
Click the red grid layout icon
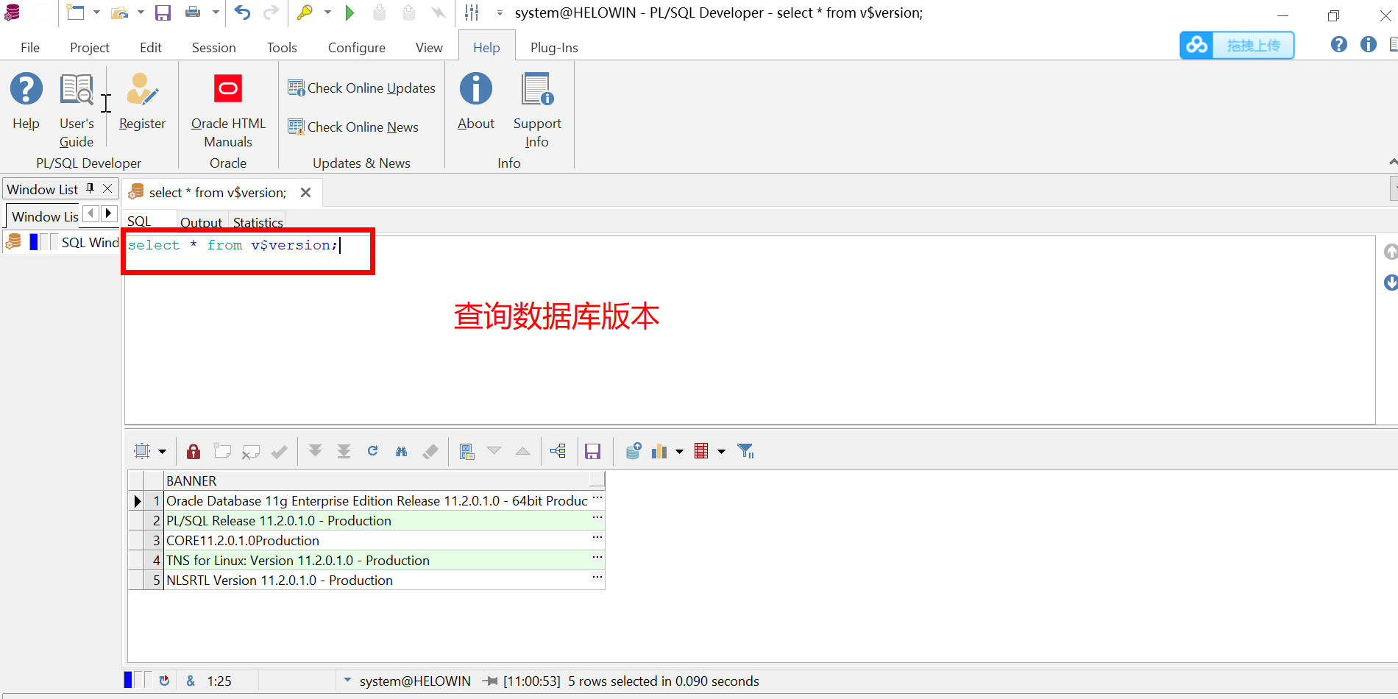point(701,451)
